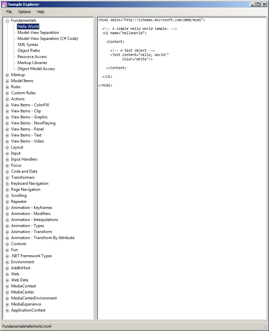Expand View Items - Clip node

(7, 111)
